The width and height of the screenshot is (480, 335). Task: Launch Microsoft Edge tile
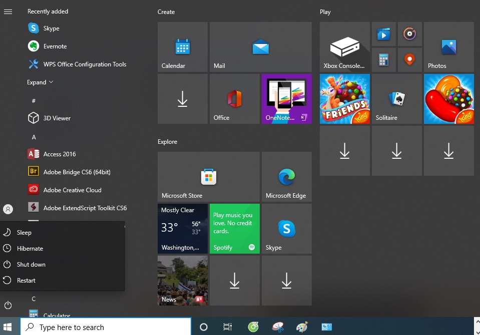pyautogui.click(x=286, y=177)
